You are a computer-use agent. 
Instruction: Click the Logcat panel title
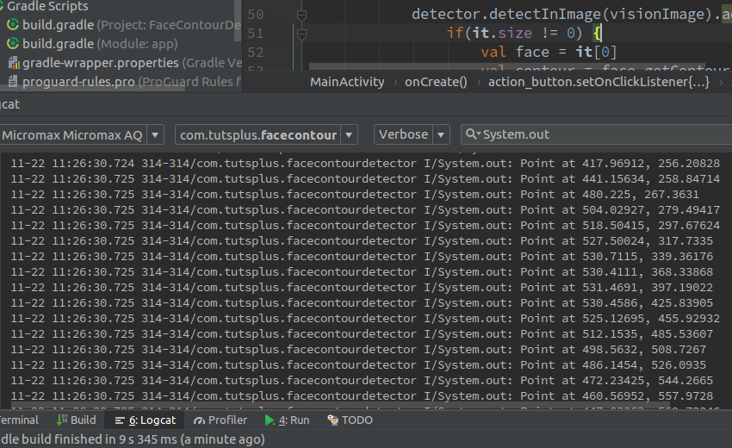click(x=9, y=104)
